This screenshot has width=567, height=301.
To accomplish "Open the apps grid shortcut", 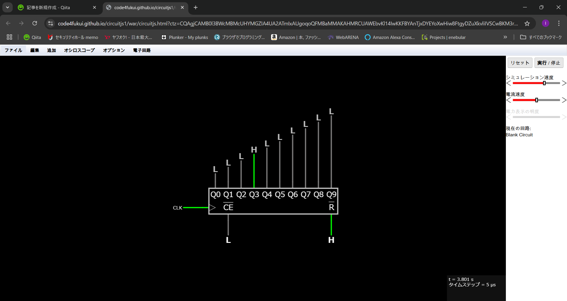I will [x=9, y=37].
